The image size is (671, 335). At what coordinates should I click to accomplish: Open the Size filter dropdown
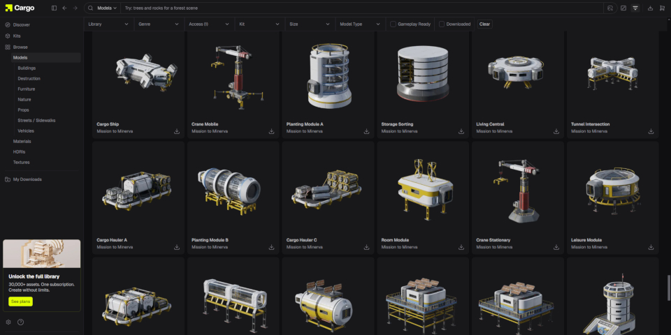click(x=309, y=24)
